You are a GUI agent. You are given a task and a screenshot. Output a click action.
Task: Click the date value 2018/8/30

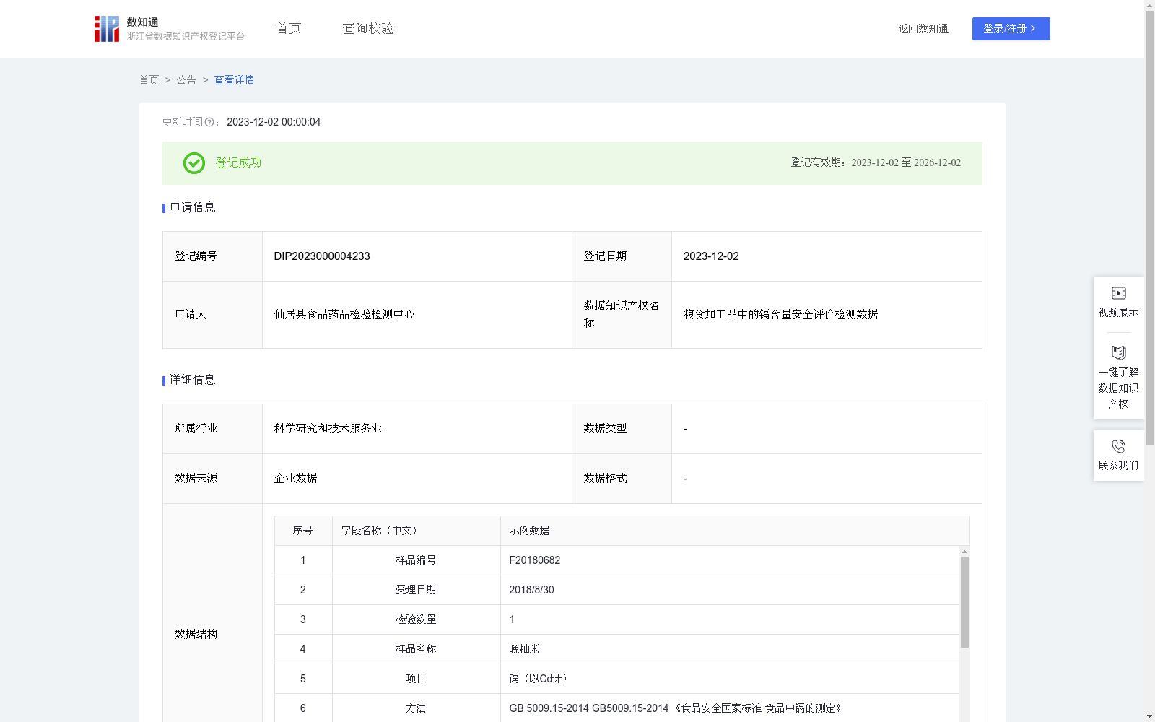[x=532, y=590]
